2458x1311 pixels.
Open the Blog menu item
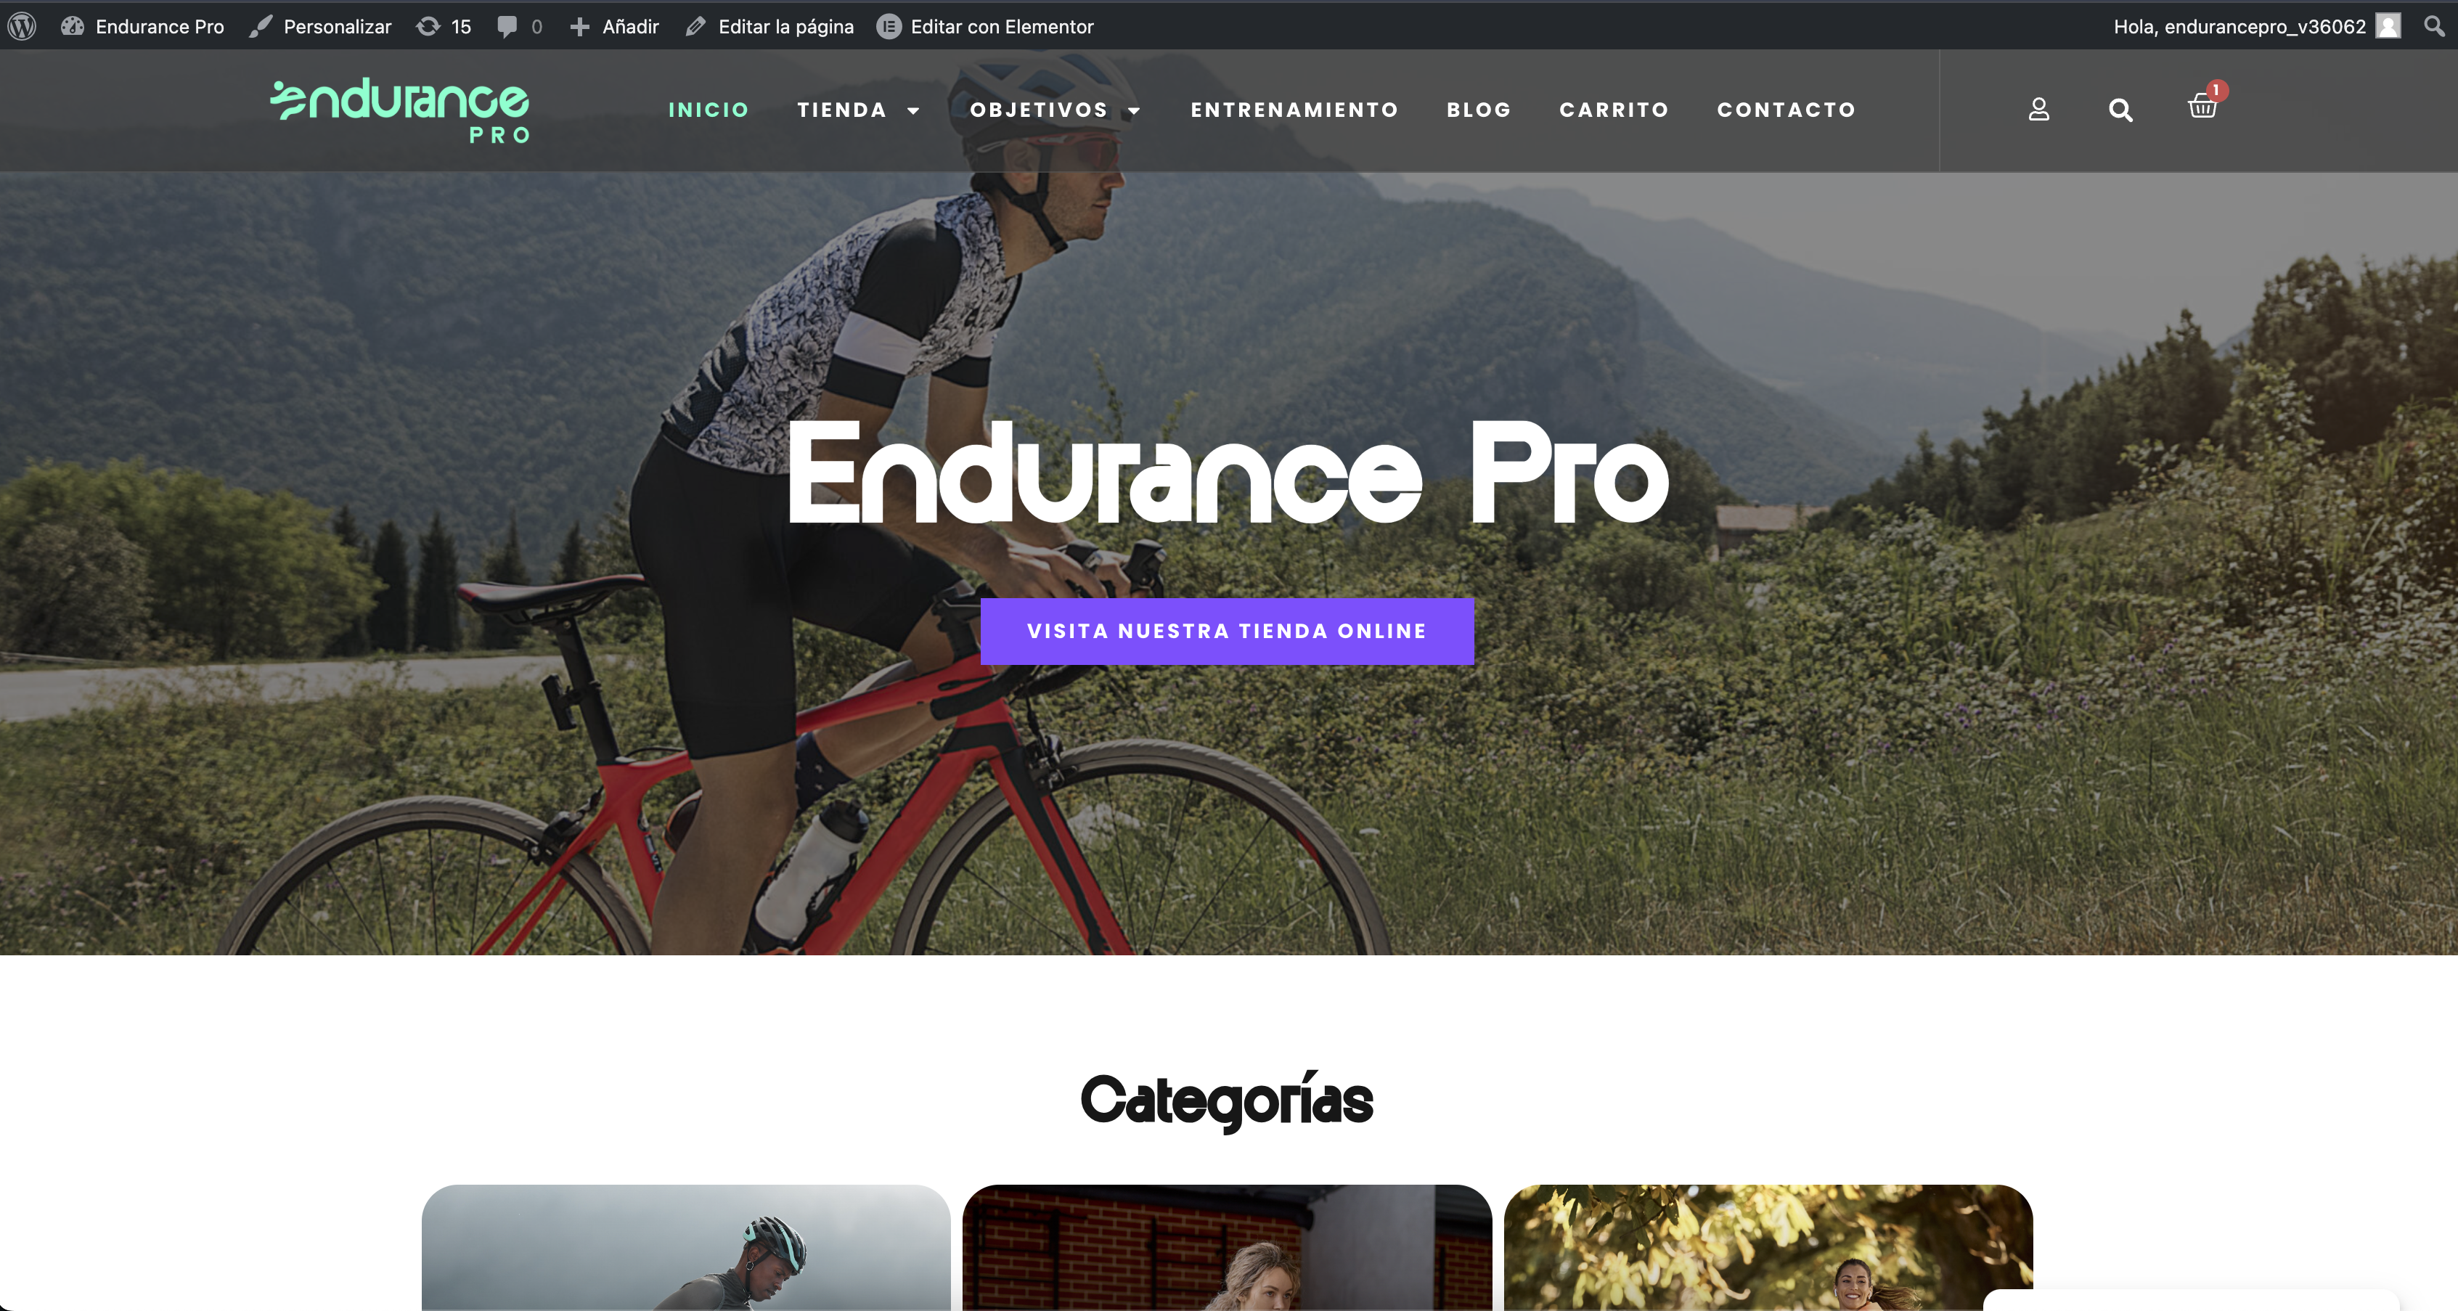(x=1479, y=110)
